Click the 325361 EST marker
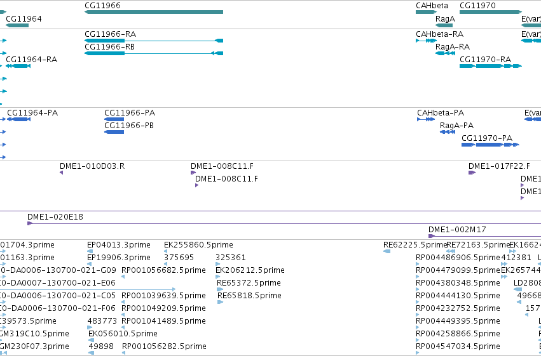This screenshot has width=541, height=356. [217, 265]
